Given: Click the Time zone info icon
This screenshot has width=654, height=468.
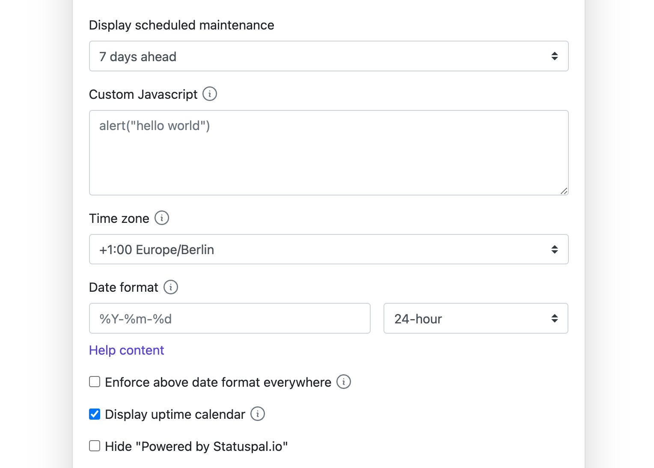Looking at the screenshot, I should (x=162, y=218).
